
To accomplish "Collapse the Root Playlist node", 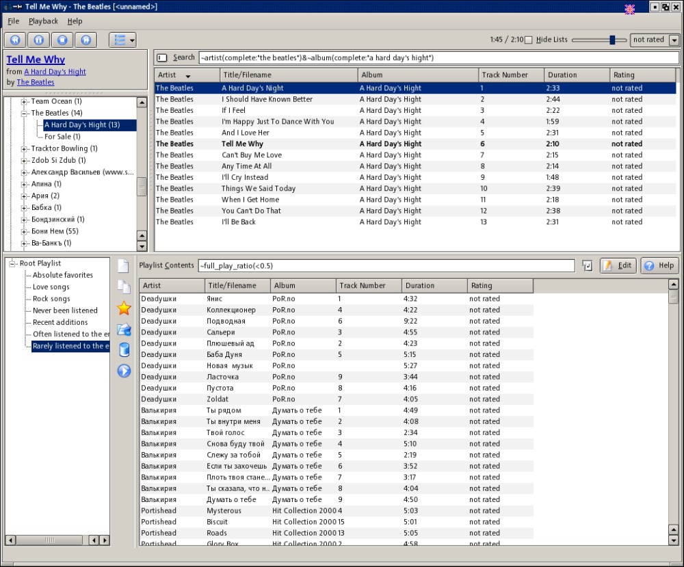I will click(x=12, y=263).
